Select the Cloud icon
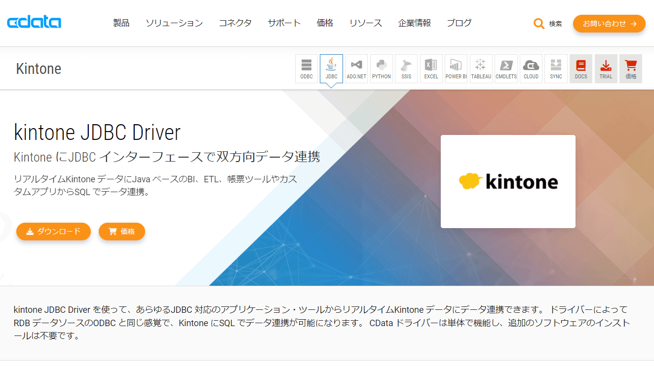 [x=531, y=68]
